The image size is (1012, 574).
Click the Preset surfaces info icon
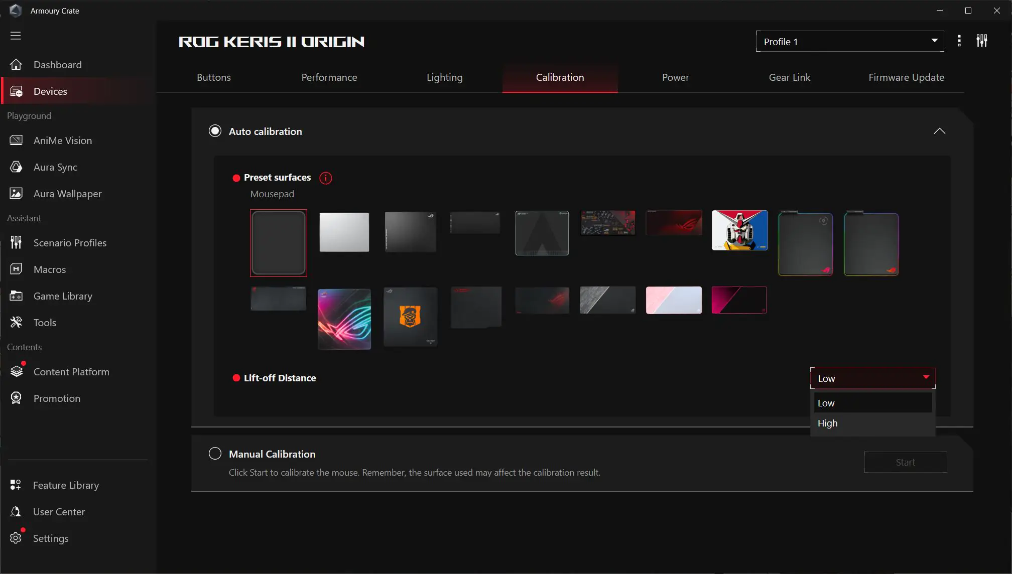tap(326, 178)
